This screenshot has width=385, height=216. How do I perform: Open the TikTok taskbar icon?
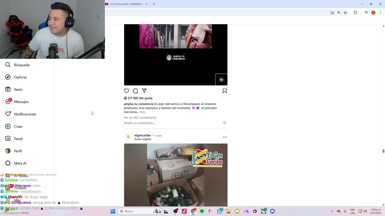pyautogui.click(x=184, y=211)
